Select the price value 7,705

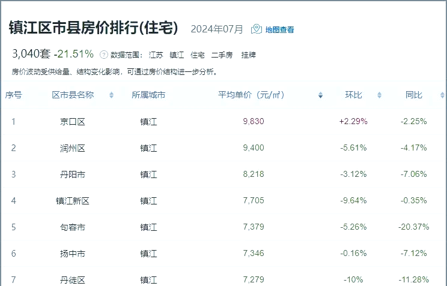pyautogui.click(x=254, y=201)
